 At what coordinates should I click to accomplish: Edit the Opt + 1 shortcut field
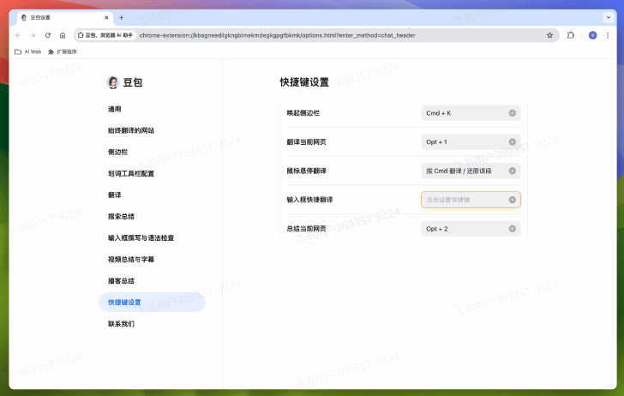471,142
